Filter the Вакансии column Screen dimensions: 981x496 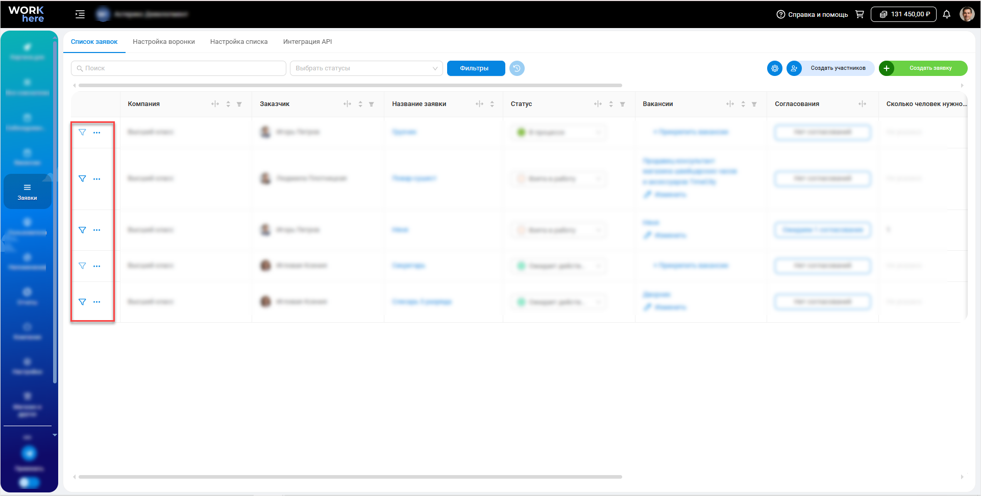click(x=754, y=104)
